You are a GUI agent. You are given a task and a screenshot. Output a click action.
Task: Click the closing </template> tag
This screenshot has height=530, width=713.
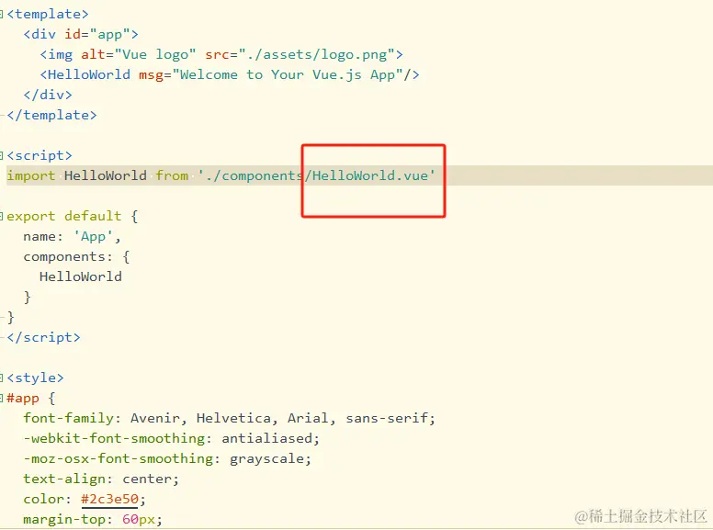point(51,115)
